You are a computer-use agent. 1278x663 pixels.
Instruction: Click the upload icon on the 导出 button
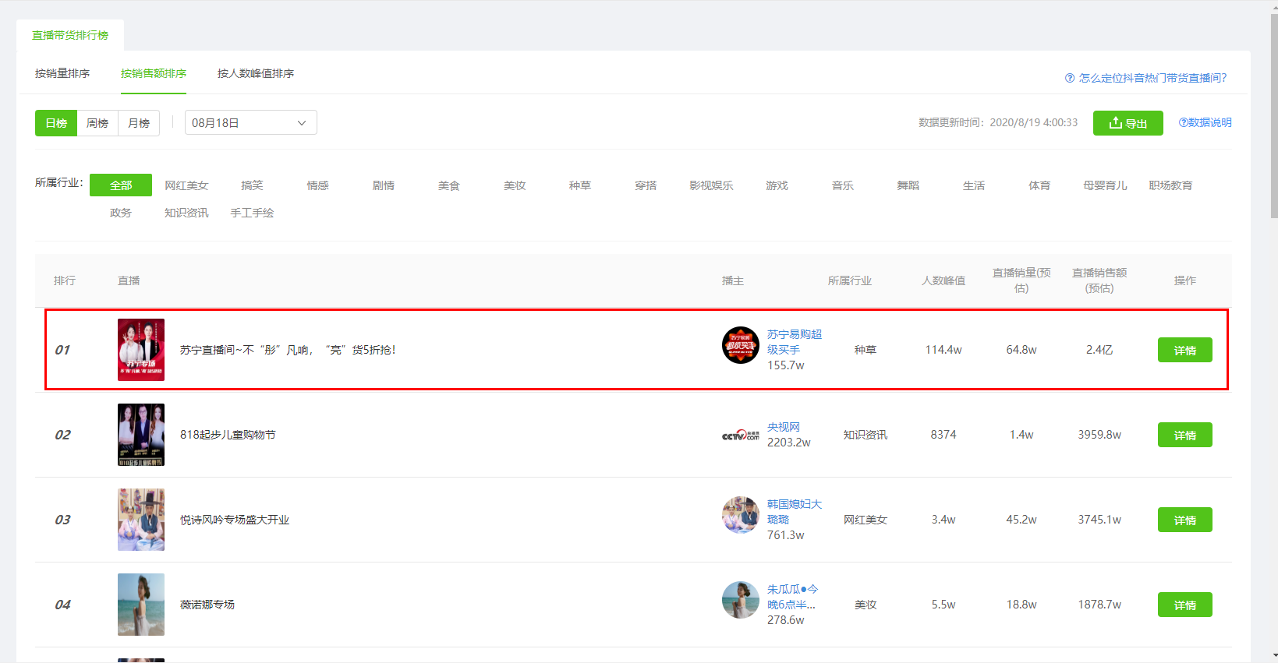click(x=1116, y=122)
